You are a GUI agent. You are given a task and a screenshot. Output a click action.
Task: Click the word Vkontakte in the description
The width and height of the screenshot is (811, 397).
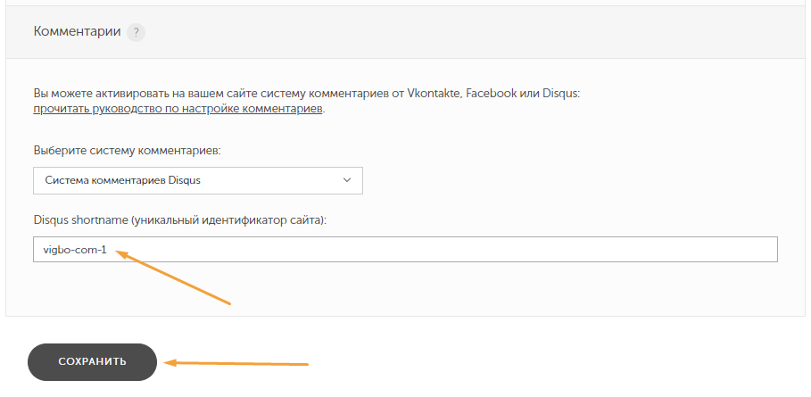click(435, 94)
